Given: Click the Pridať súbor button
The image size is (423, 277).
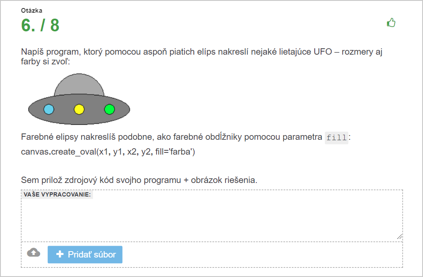Looking at the screenshot, I should 85,255.
